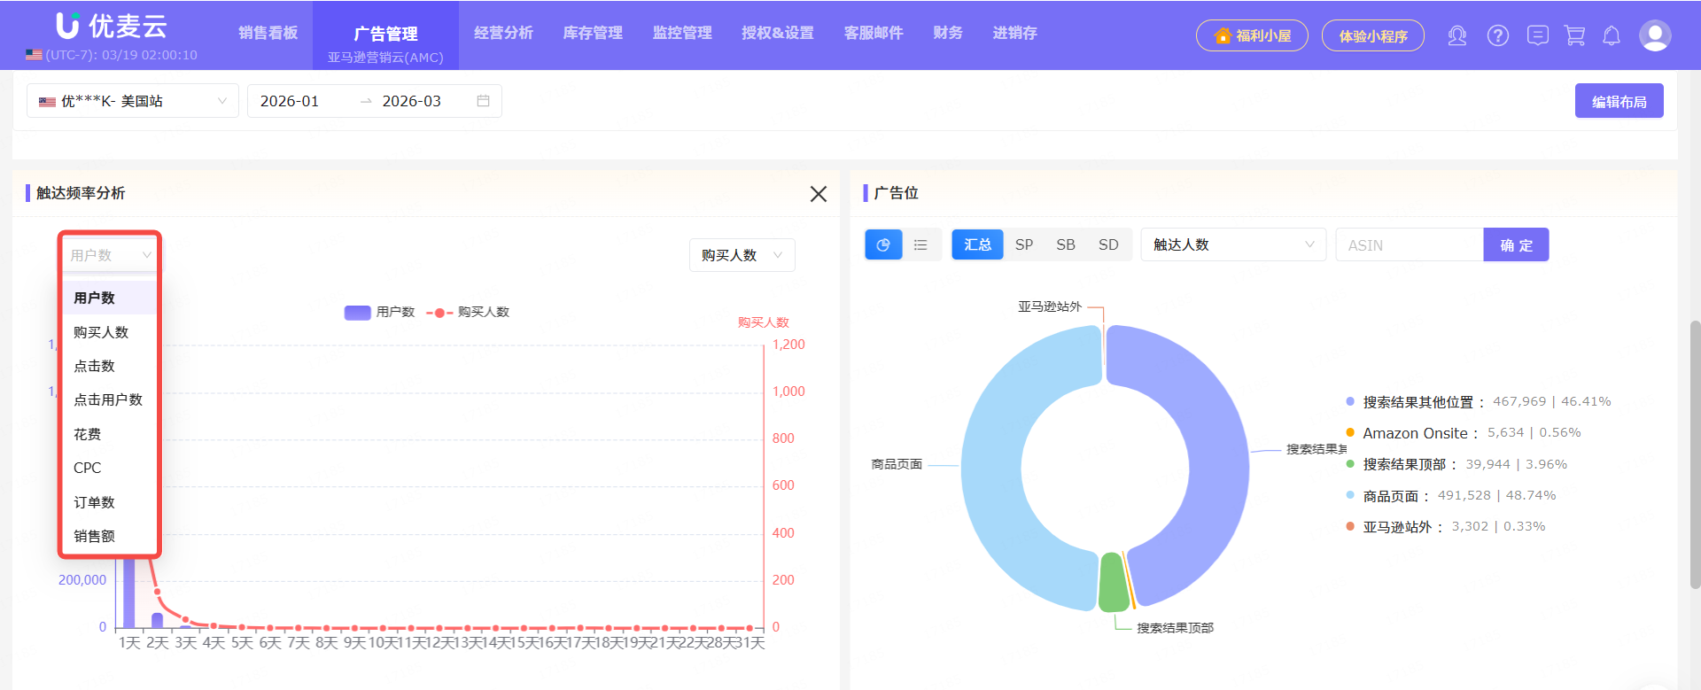The height and width of the screenshot is (690, 1701).
Task: Open 监控管理 menu
Action: pos(683,33)
